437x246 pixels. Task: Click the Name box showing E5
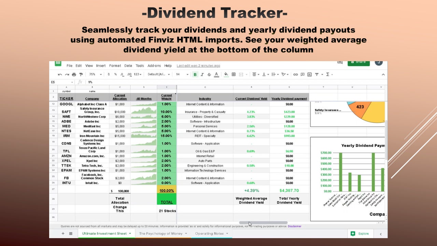tap(61, 82)
